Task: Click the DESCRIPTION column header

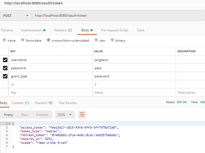Action: [186, 51]
